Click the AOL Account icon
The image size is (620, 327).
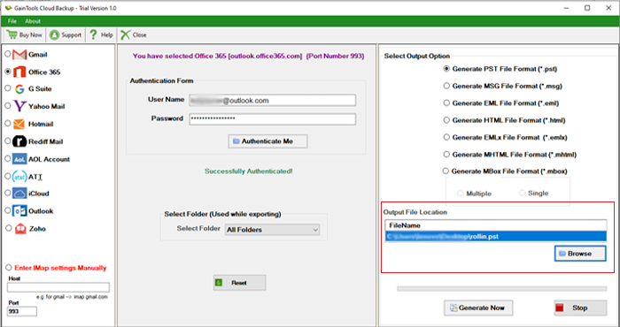[x=19, y=159]
